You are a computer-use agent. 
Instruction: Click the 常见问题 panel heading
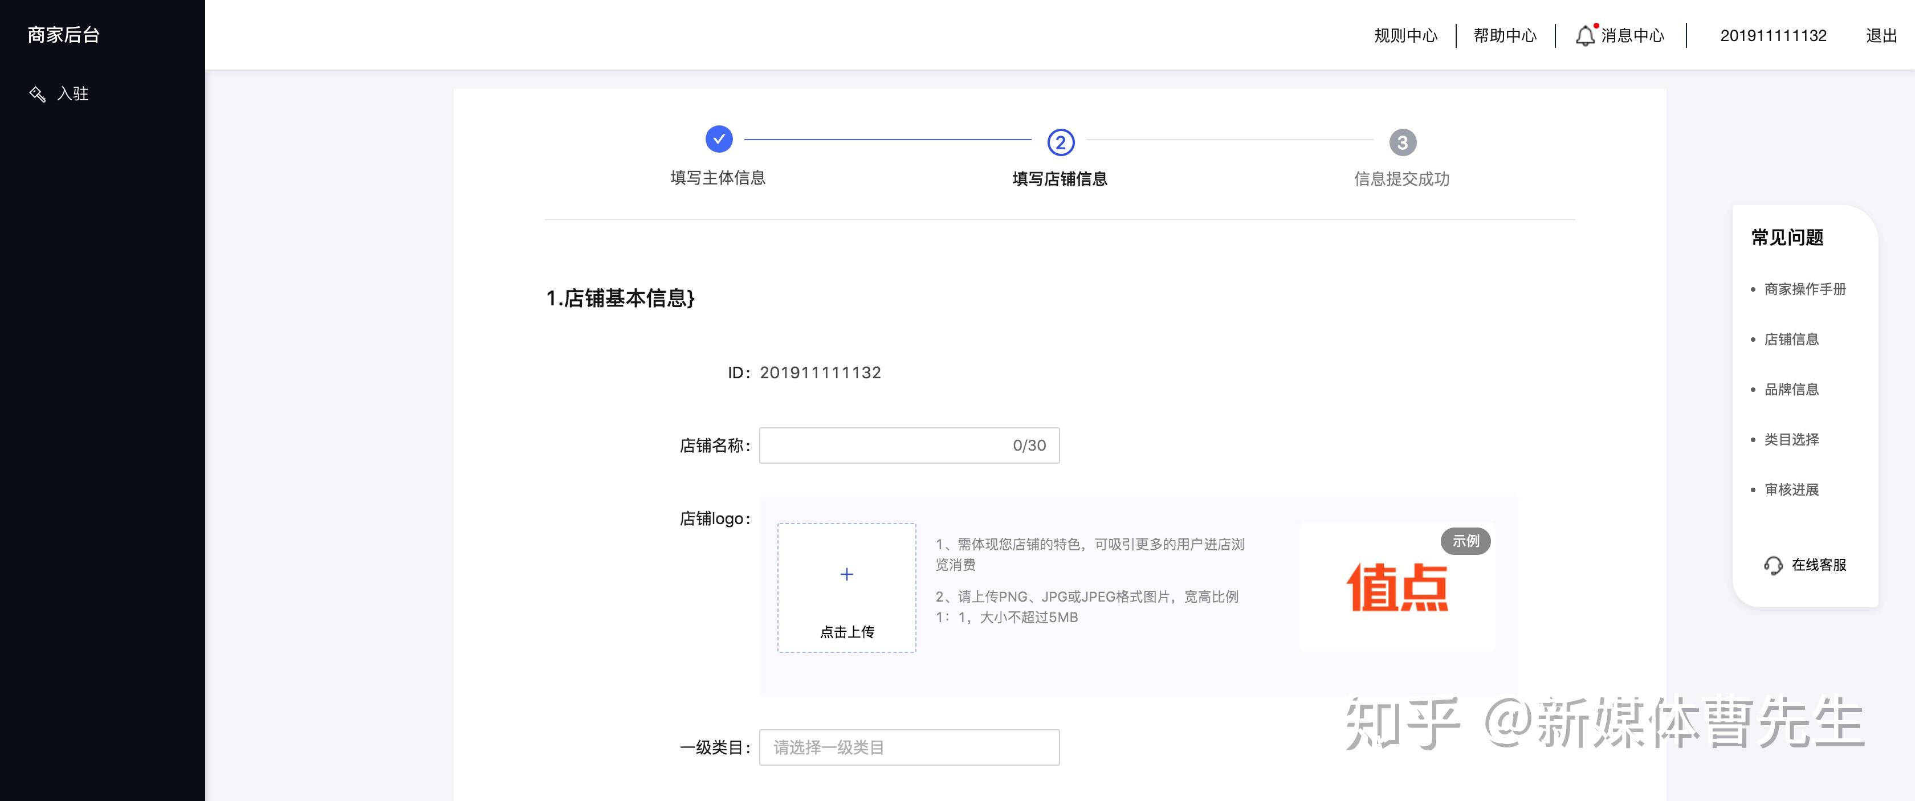pos(1787,238)
